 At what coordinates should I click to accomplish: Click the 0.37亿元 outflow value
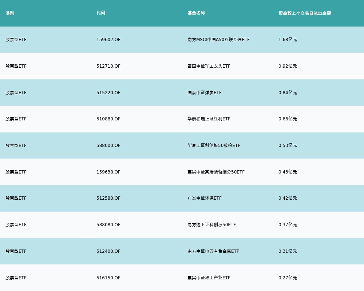[x=288, y=225]
